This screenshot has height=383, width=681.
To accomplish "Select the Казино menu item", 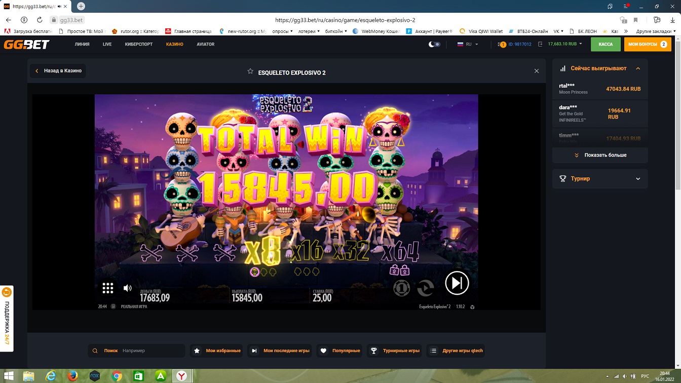I will tap(175, 44).
